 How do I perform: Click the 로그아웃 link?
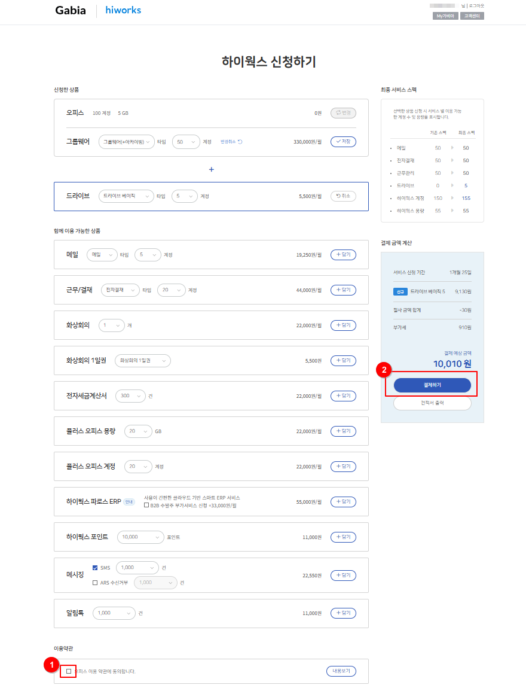(x=476, y=6)
